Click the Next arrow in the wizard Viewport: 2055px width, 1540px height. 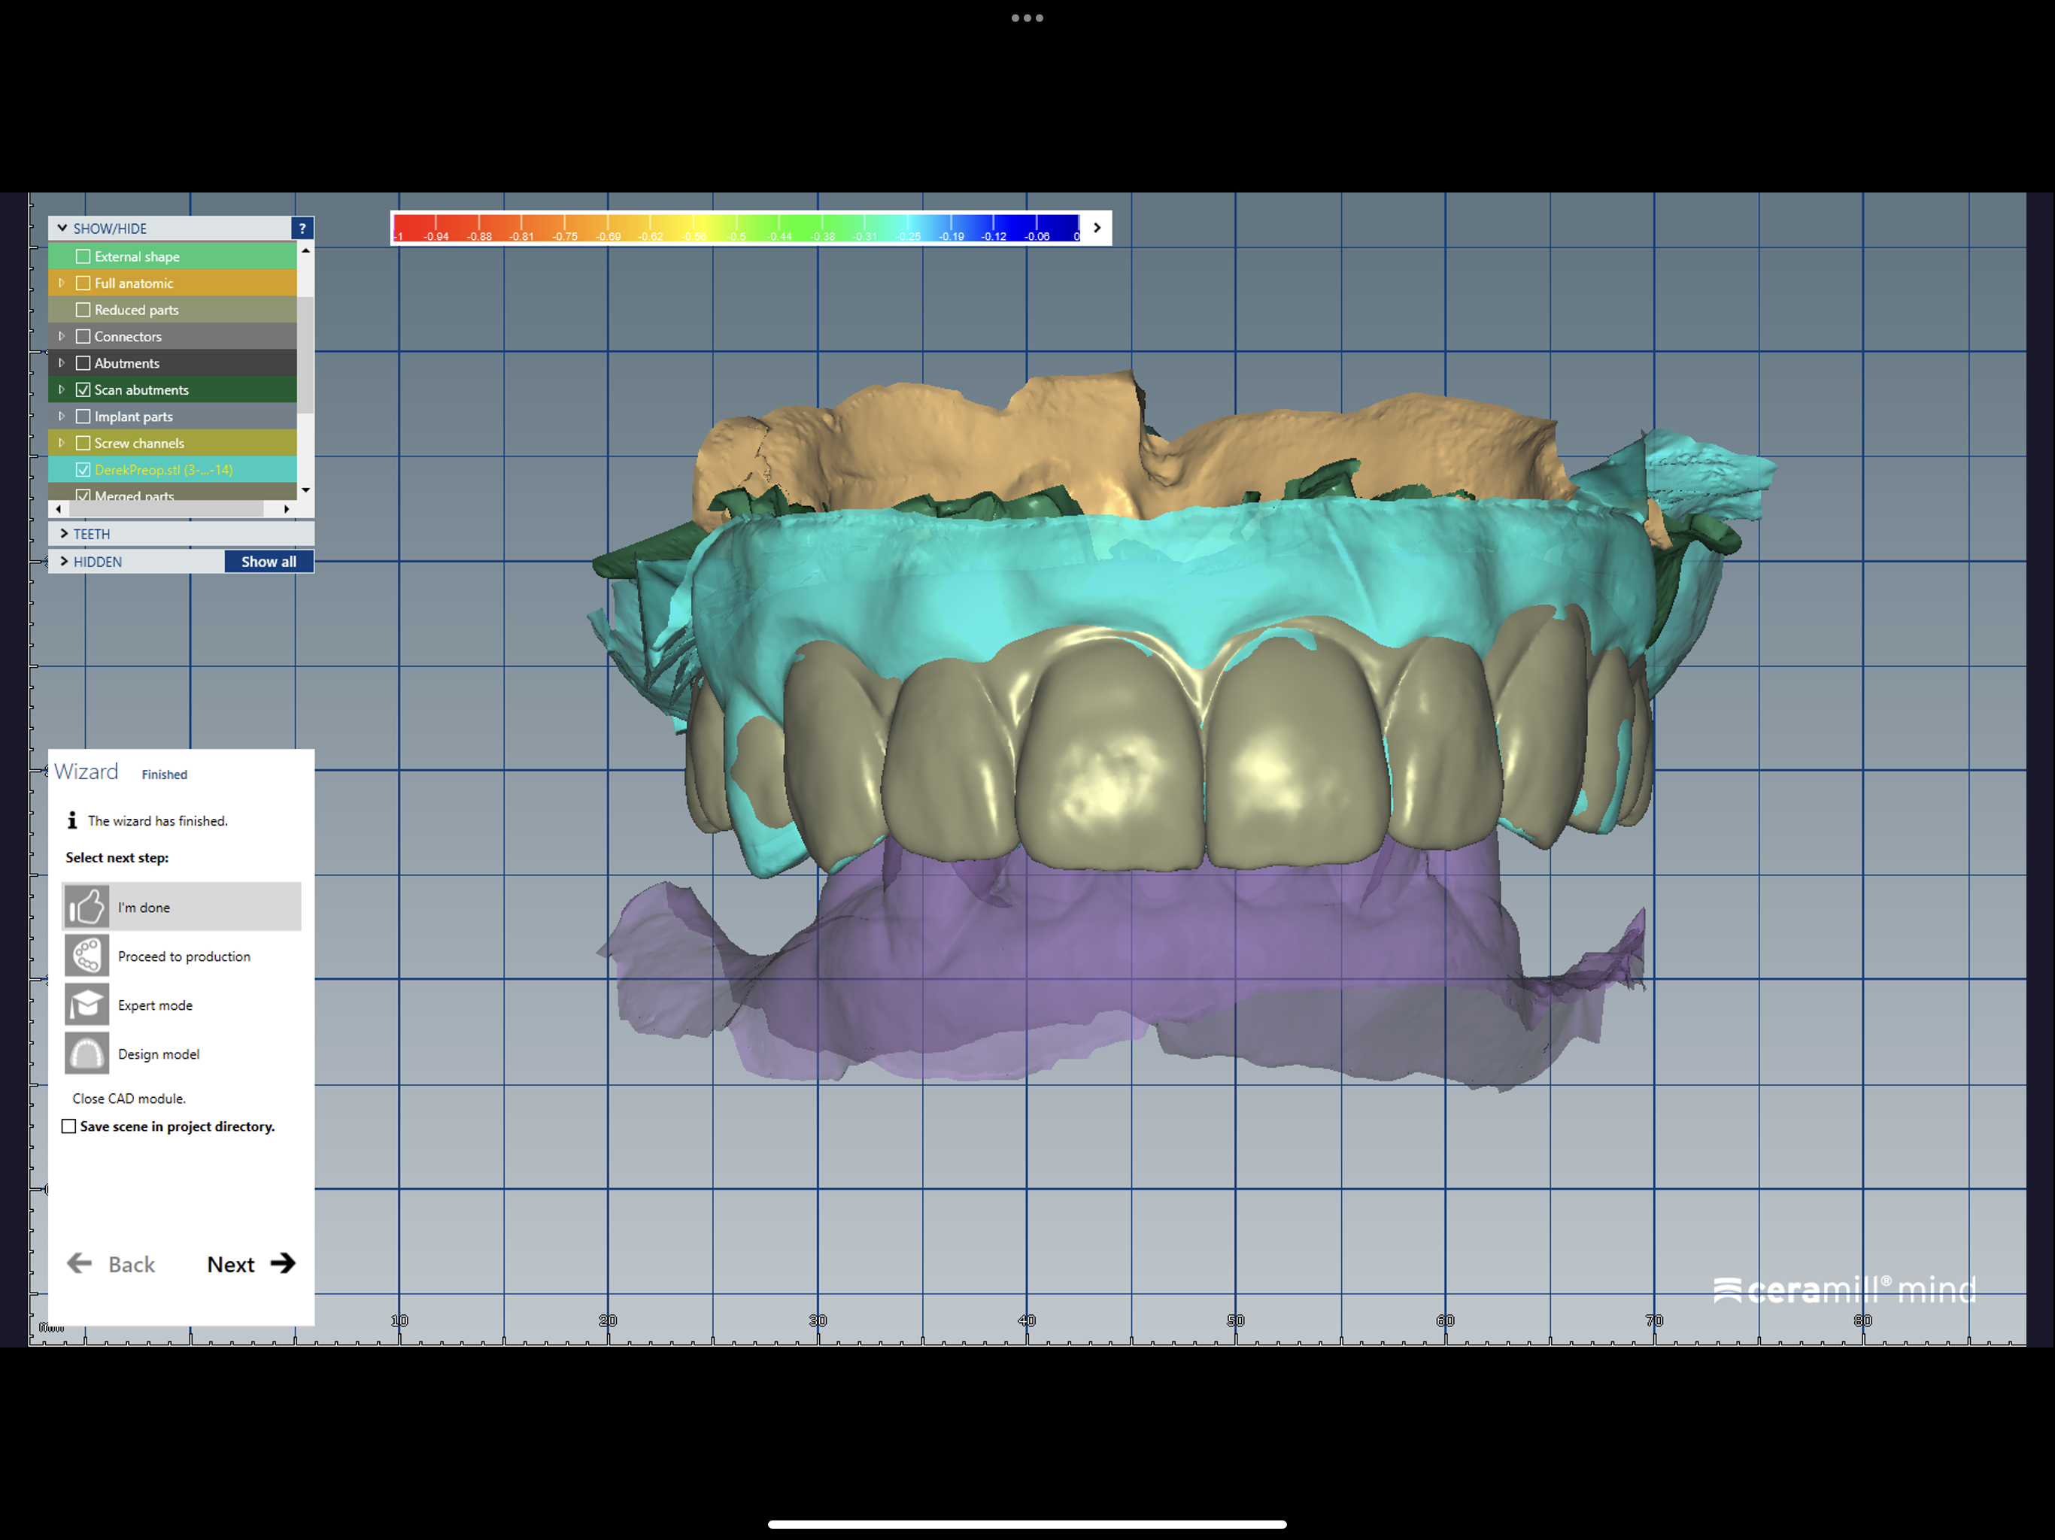(282, 1263)
